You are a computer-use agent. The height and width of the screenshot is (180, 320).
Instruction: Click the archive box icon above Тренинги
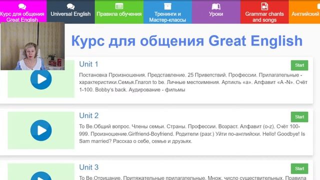167,6
